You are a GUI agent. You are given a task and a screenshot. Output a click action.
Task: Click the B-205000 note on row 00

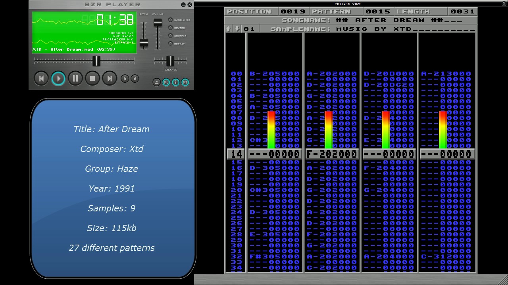point(275,74)
